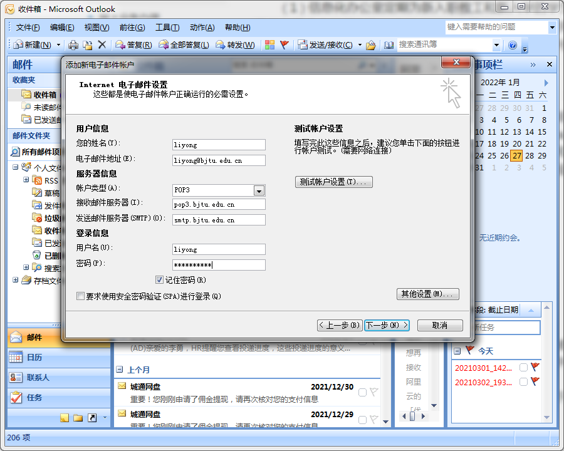Click the Back (上一步) button

click(x=340, y=326)
